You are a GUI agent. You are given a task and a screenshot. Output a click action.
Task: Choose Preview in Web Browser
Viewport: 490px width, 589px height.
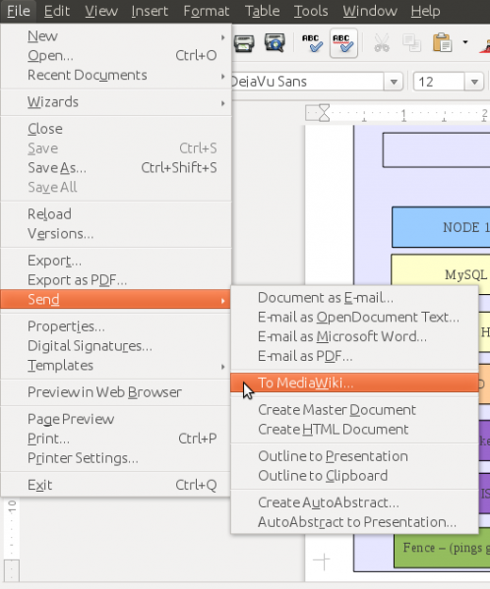click(116, 392)
